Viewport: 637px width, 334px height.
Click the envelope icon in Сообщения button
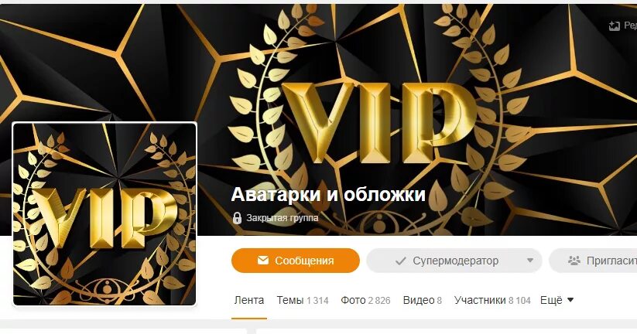coord(263,260)
